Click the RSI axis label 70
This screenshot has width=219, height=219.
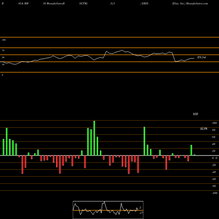click(3, 50)
